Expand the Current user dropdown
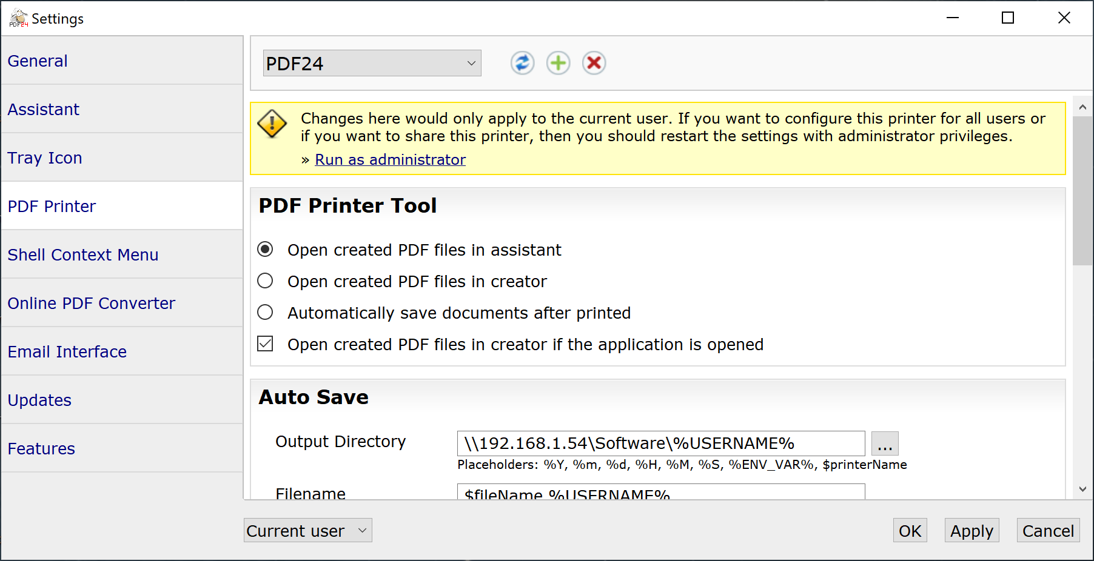 coord(307,531)
